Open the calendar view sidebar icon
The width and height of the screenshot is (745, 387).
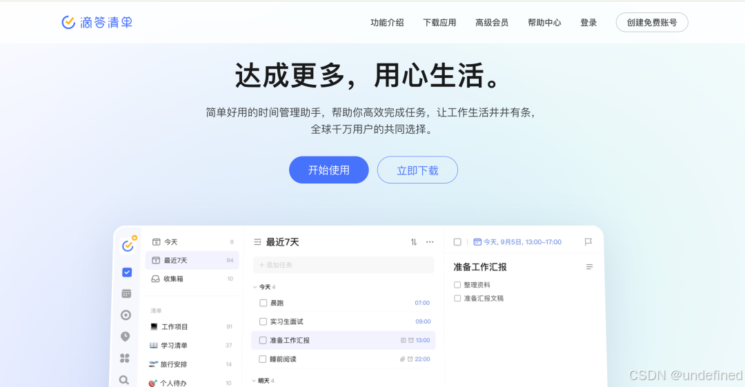126,294
